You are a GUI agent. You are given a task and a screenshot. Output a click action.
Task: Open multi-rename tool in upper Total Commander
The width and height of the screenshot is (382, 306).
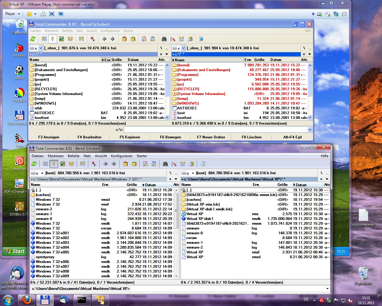click(x=173, y=39)
